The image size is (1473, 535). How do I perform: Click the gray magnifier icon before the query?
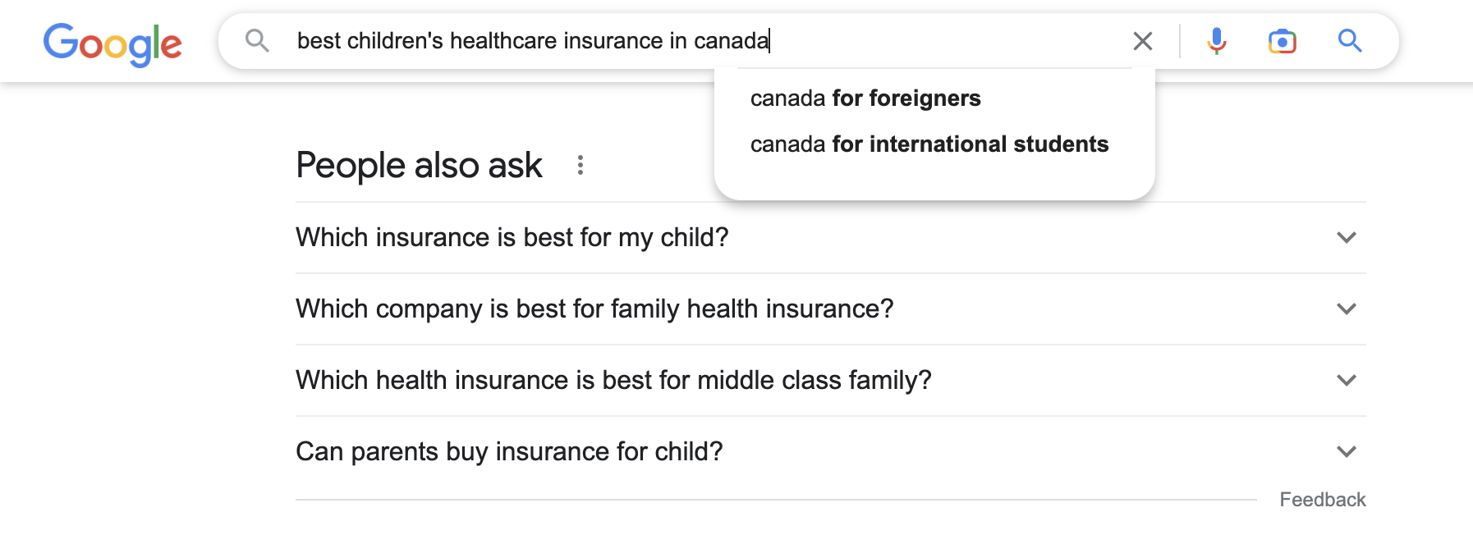[258, 40]
